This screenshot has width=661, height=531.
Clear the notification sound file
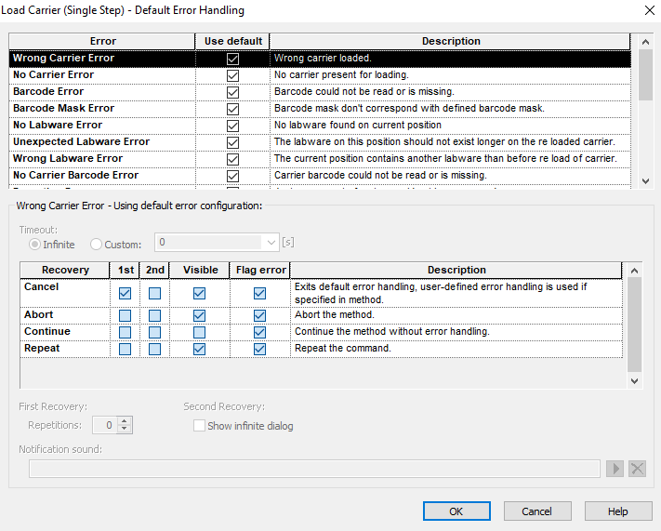(637, 469)
